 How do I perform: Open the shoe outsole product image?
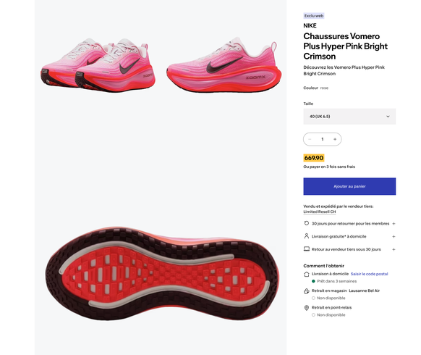162,274
